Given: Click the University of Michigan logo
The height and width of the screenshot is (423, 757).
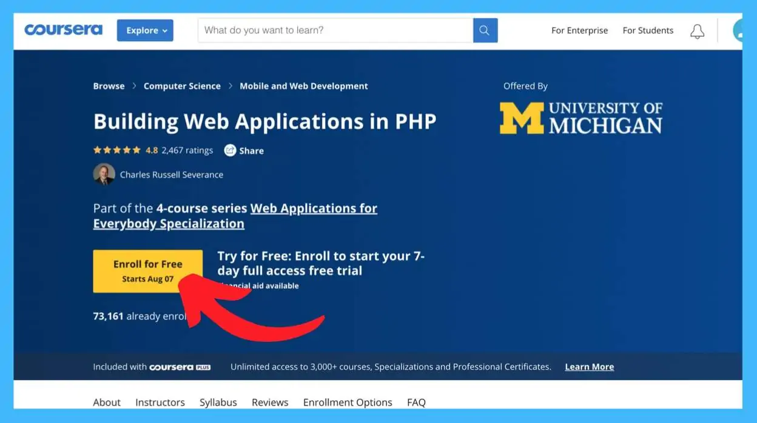Looking at the screenshot, I should (581, 118).
